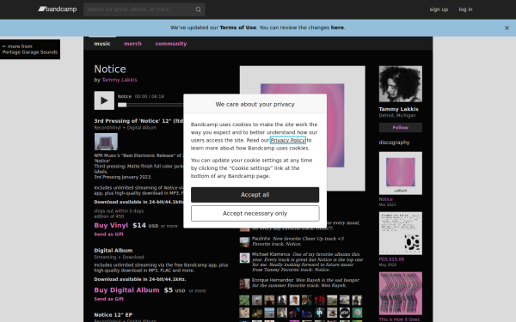The width and height of the screenshot is (516, 322).
Task: Click the Notice 12" EP heading
Action: click(114, 315)
